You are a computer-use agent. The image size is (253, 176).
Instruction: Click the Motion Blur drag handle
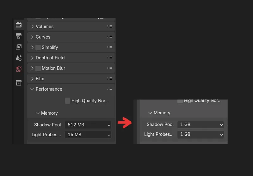(110, 68)
